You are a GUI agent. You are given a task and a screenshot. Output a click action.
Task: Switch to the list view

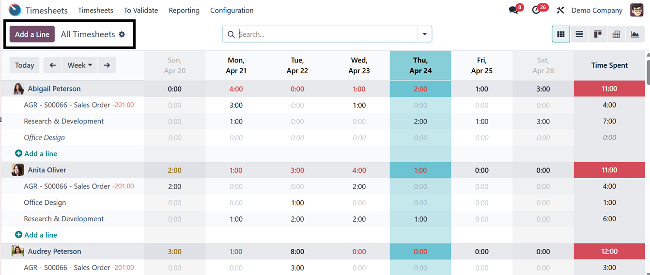(x=579, y=34)
